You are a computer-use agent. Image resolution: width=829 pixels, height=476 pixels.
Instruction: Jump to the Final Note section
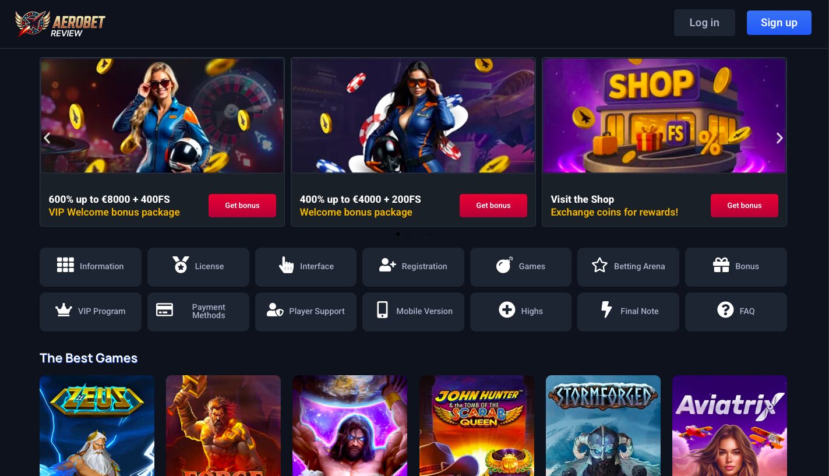628,312
